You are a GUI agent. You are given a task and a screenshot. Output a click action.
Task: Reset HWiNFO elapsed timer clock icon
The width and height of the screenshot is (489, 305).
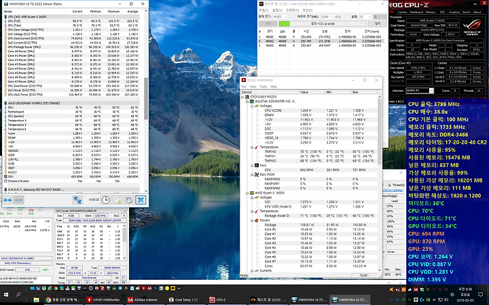[x=106, y=200]
